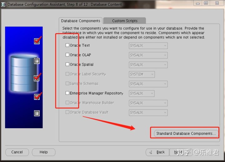The width and height of the screenshot is (225, 162).
Task: Open the Oracle Label Security SYSTEM dropdown
Action: 142,74
